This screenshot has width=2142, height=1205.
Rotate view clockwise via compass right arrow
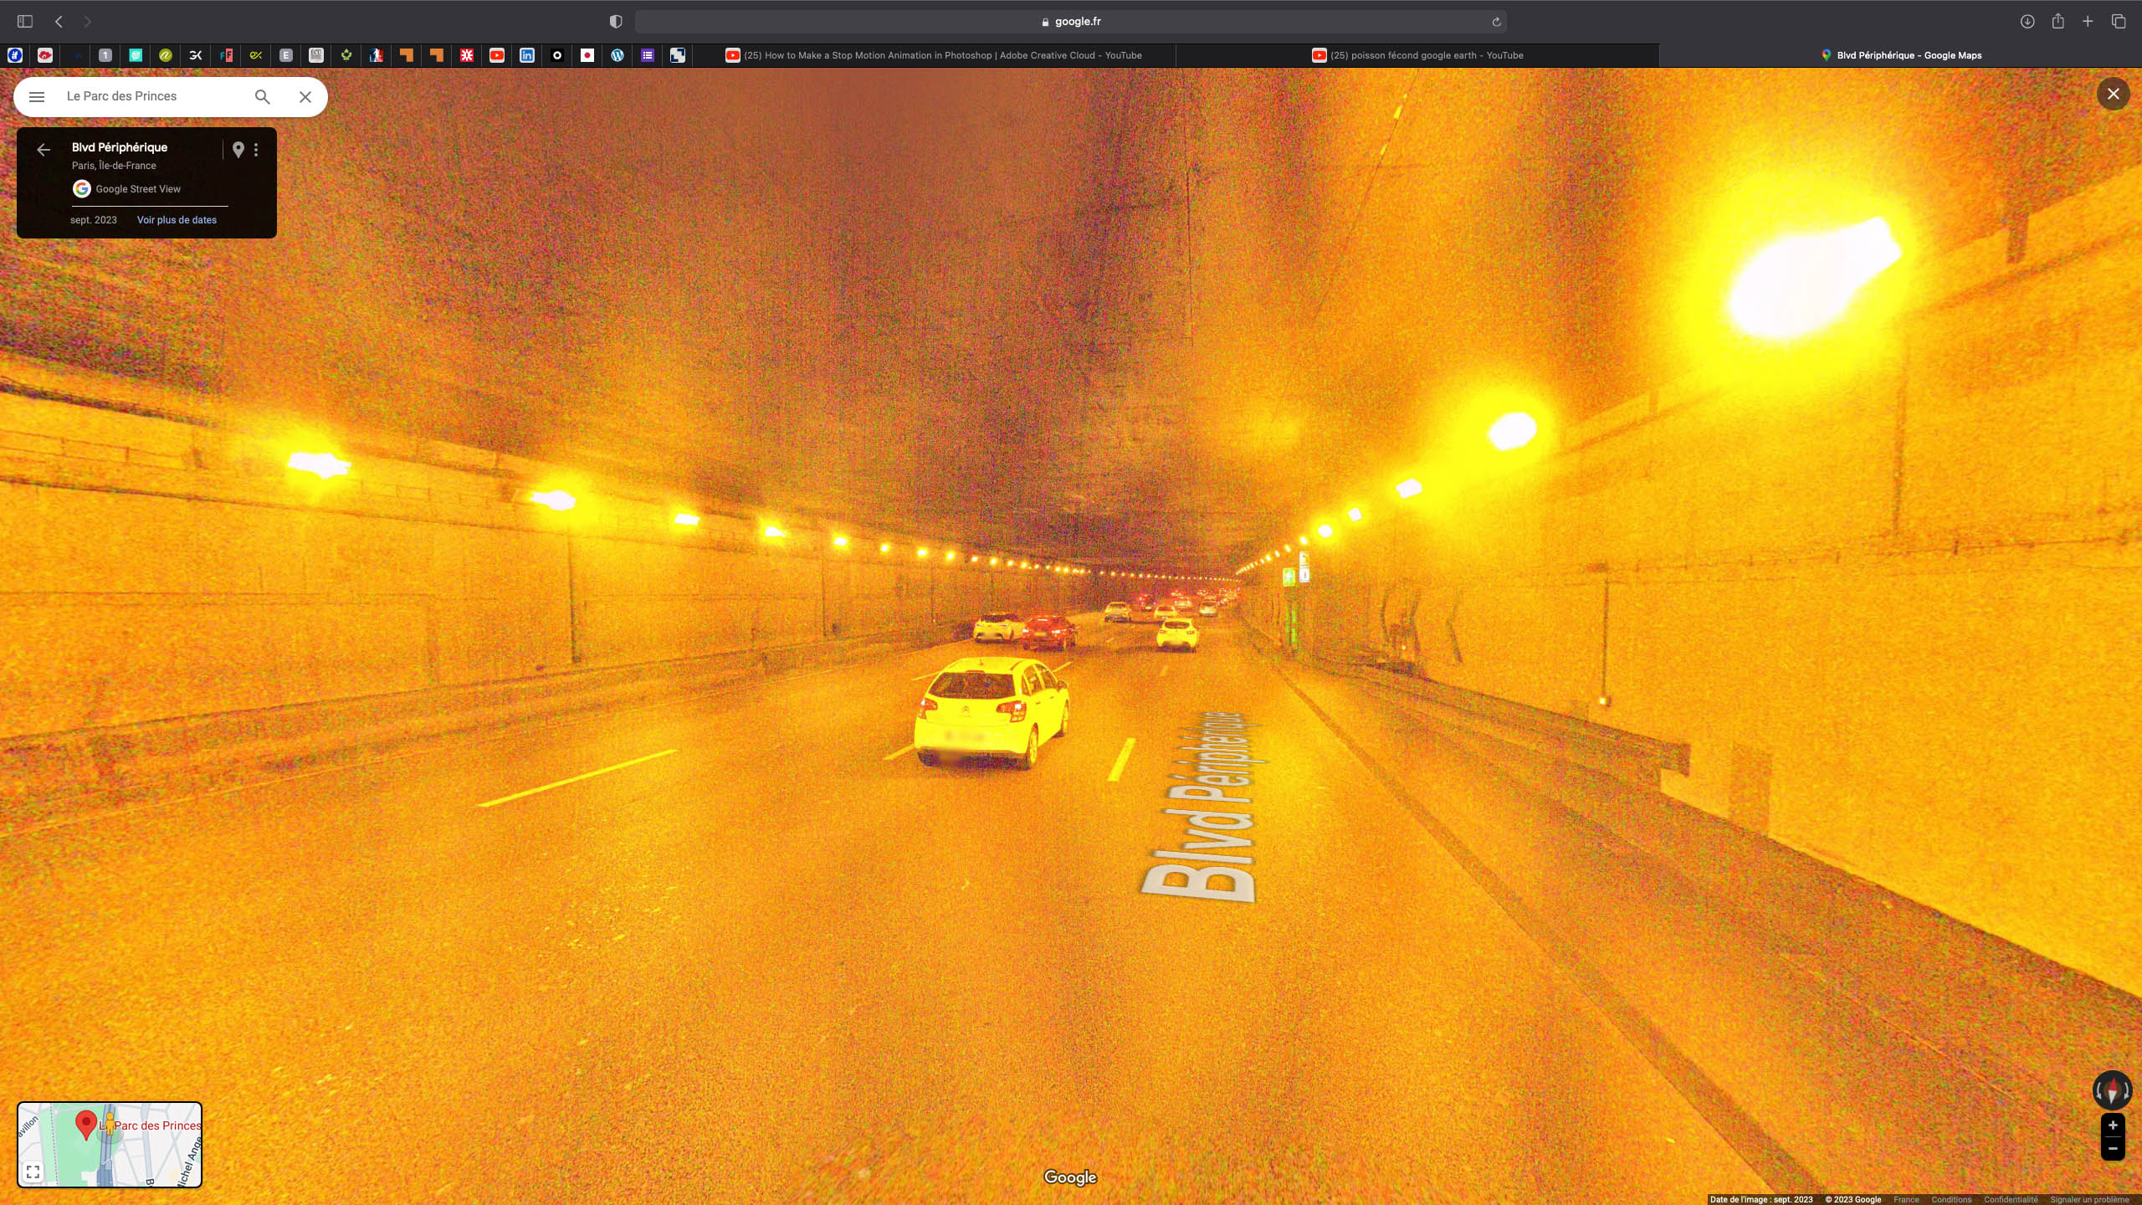2126,1091
